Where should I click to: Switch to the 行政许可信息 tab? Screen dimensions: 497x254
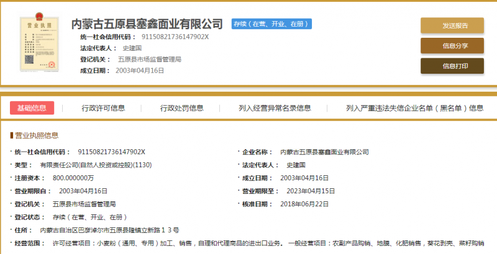(103, 108)
